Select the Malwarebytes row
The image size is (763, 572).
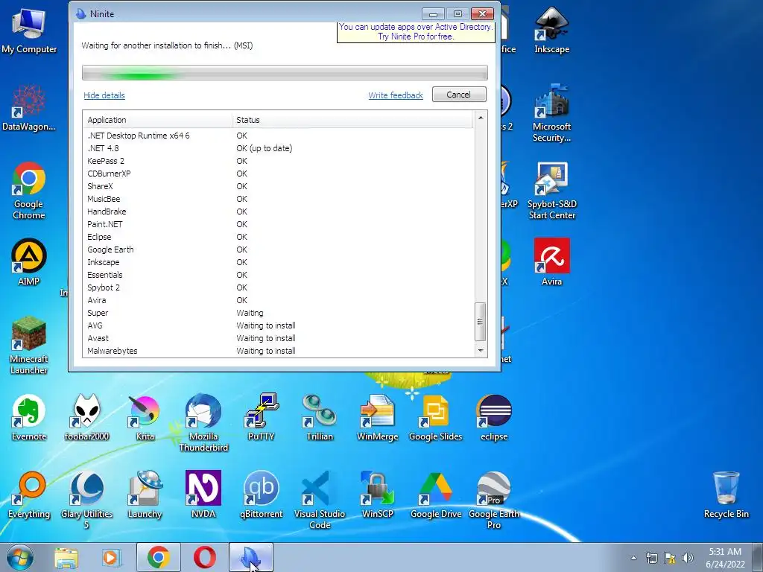coord(278,351)
